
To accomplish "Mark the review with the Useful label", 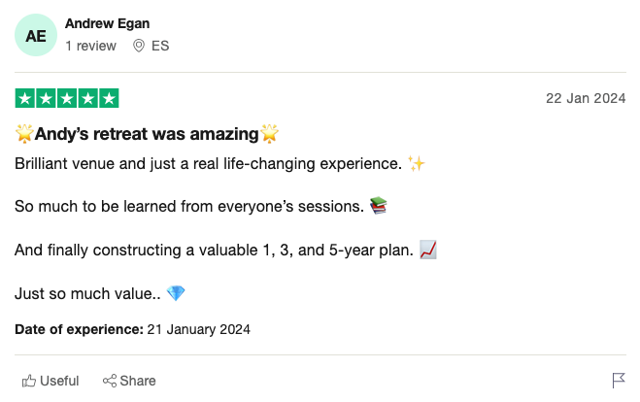I will pos(59,381).
